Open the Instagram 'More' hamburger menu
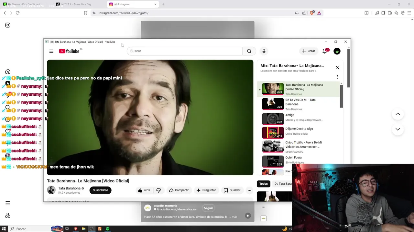This screenshot has height=232, width=414. point(8,203)
